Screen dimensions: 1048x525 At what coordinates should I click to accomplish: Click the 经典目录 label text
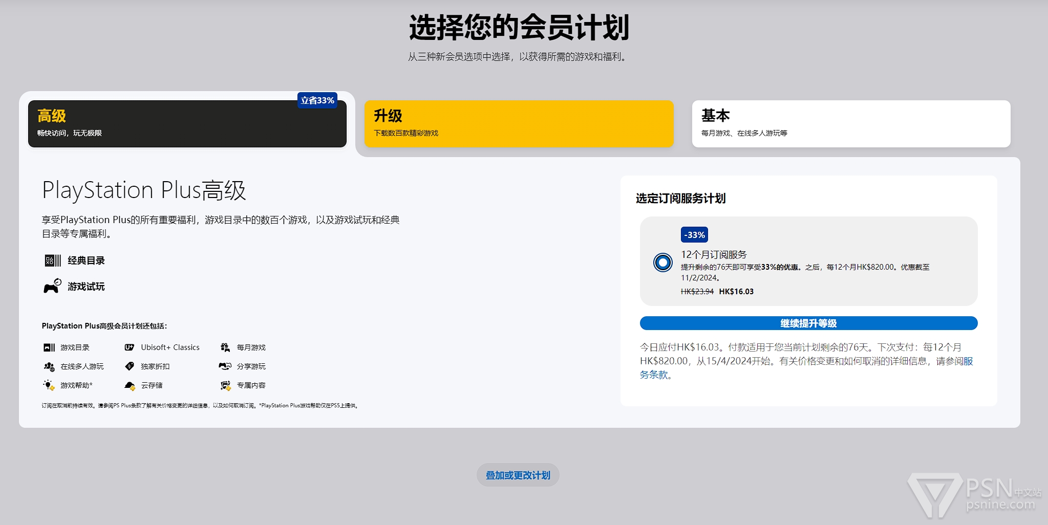86,260
